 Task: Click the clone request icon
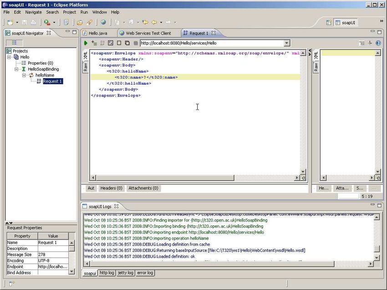point(127,43)
